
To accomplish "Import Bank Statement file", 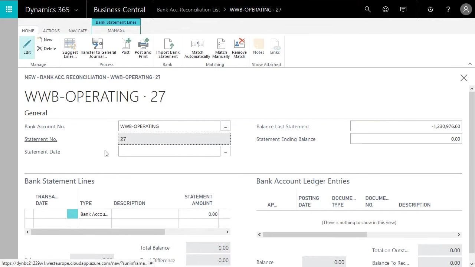I will pos(168,48).
